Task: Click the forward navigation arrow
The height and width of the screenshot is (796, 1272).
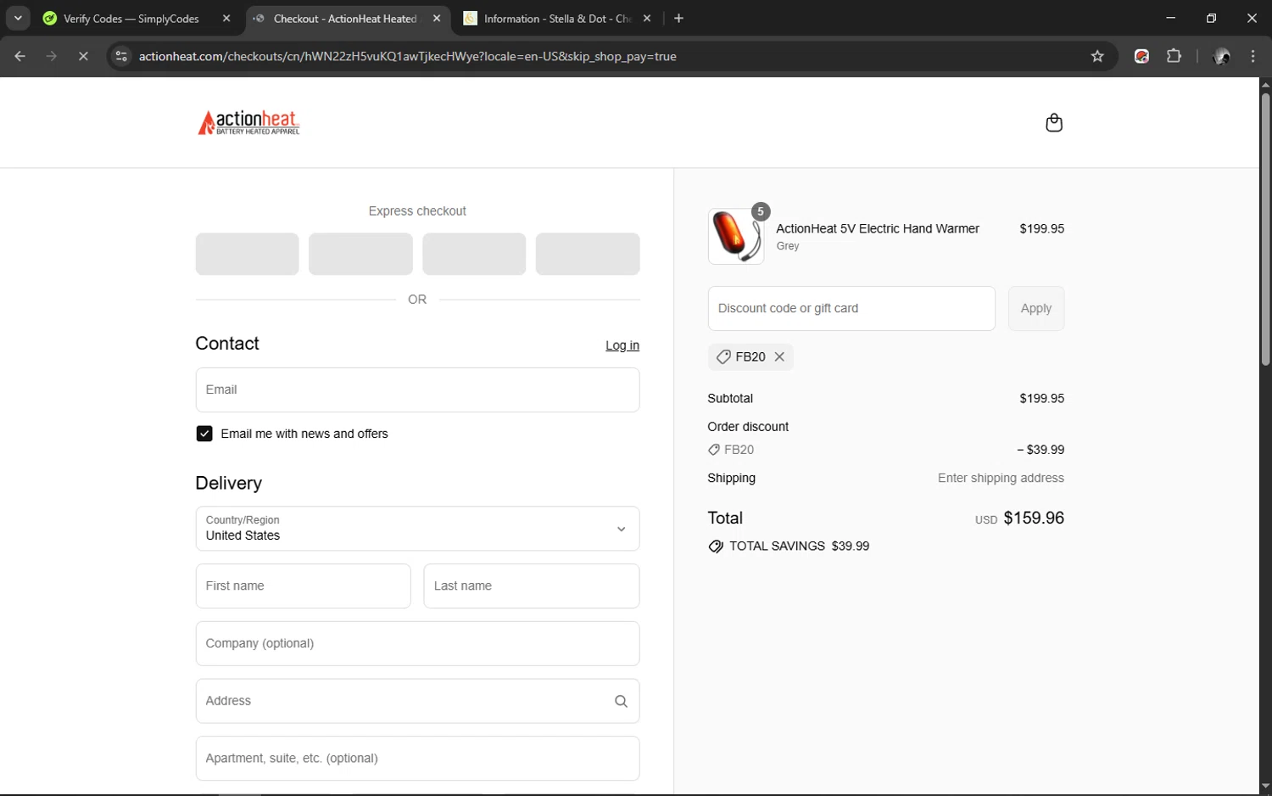Action: [52, 56]
